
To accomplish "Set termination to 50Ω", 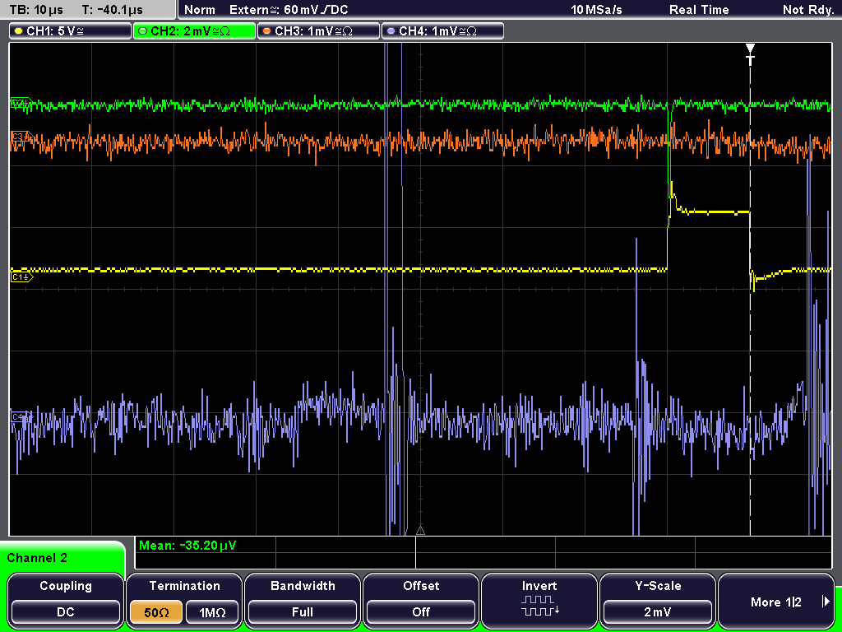I will 156,612.
